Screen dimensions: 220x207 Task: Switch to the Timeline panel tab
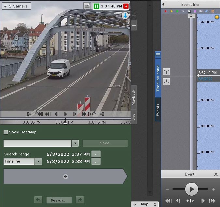[x=158, y=78]
